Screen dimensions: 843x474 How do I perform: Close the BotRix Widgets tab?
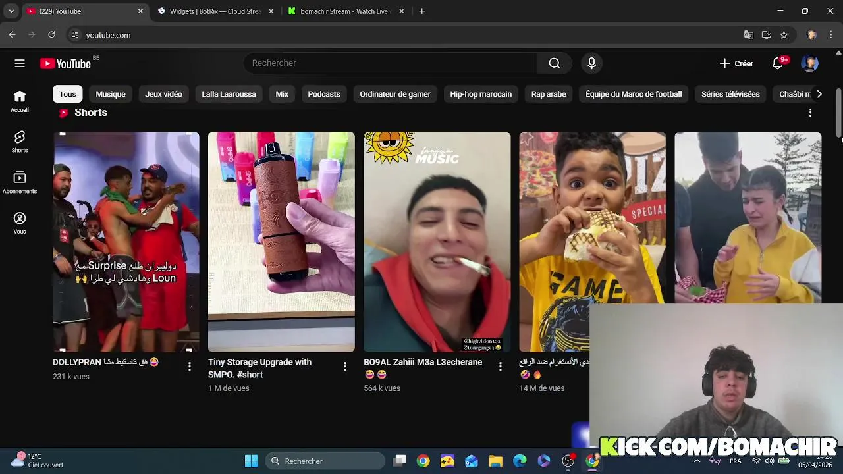click(271, 11)
